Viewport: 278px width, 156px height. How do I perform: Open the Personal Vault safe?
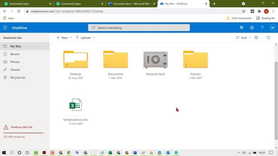click(156, 60)
